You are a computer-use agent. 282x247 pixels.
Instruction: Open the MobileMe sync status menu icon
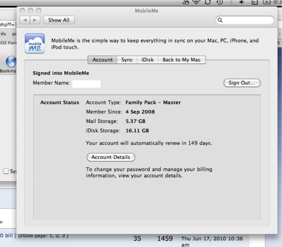208,2
